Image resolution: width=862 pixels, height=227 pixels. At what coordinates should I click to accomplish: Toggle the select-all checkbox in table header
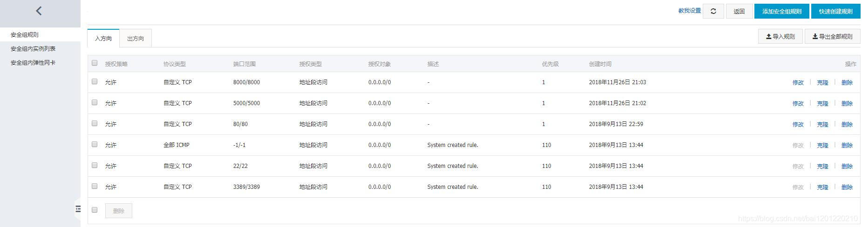coord(95,63)
